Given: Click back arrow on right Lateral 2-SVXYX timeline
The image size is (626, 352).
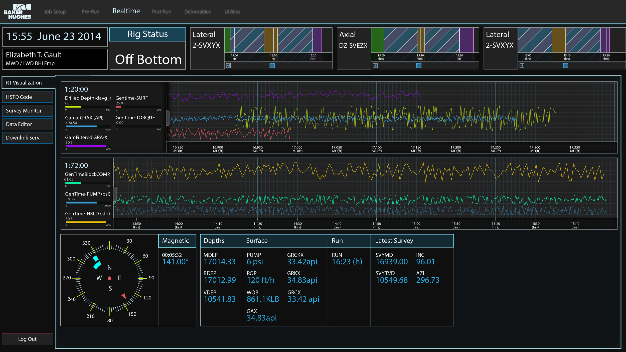Looking at the screenshot, I should pyautogui.click(x=522, y=65).
